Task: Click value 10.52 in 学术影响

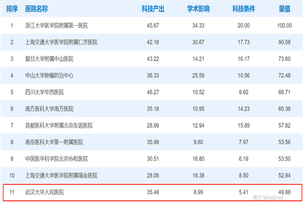Action: point(198,92)
